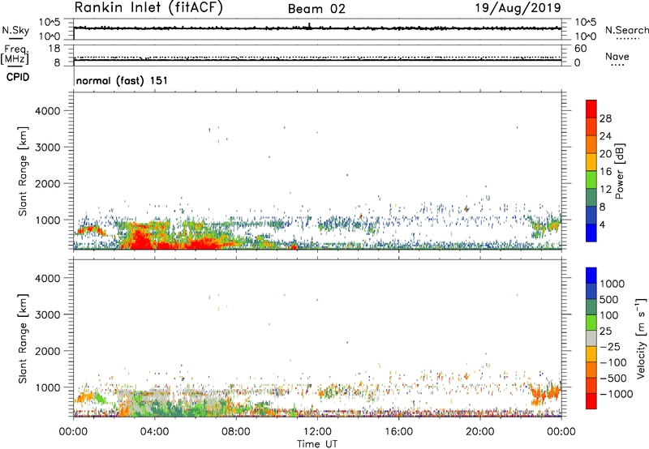The image size is (649, 449).
Task: Click the '20:00' time tick label
Action: point(479,432)
